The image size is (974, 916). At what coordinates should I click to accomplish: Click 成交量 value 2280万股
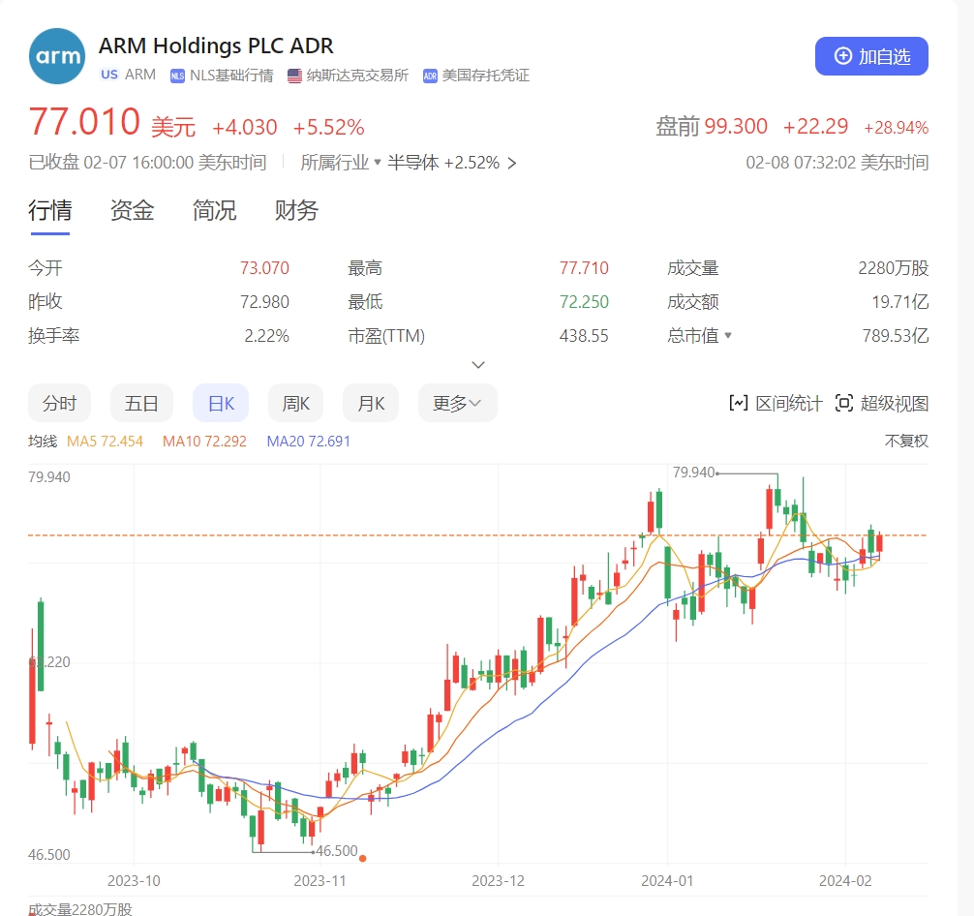894,268
